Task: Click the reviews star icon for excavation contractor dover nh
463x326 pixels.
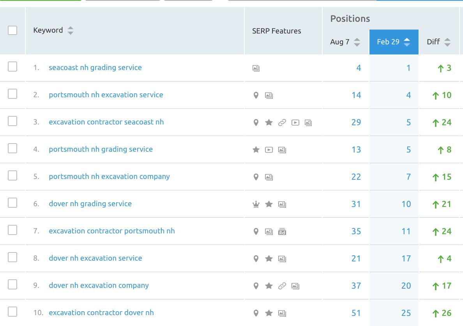Action: [x=269, y=313]
